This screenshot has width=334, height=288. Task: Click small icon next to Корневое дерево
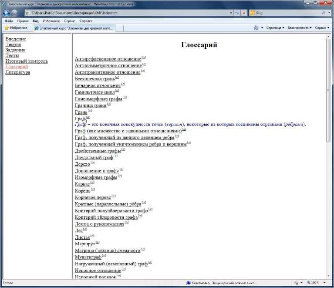(114, 196)
